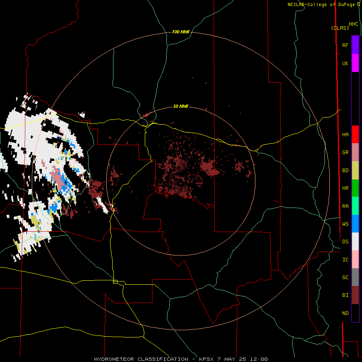Click the NEXLAB-College of DuPage text
The image size is (362, 362).
(322, 4)
